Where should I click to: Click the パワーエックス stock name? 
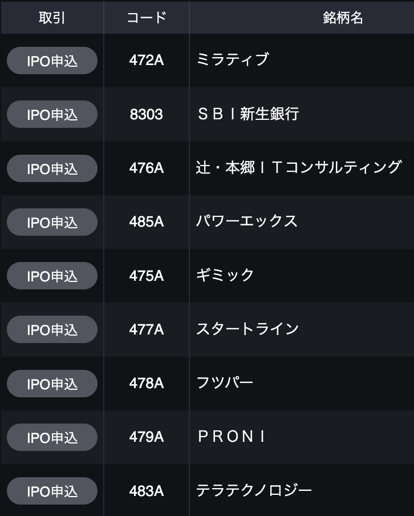coord(247,221)
